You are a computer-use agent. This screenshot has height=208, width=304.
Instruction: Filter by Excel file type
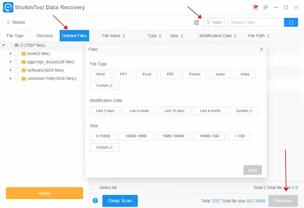[147, 74]
